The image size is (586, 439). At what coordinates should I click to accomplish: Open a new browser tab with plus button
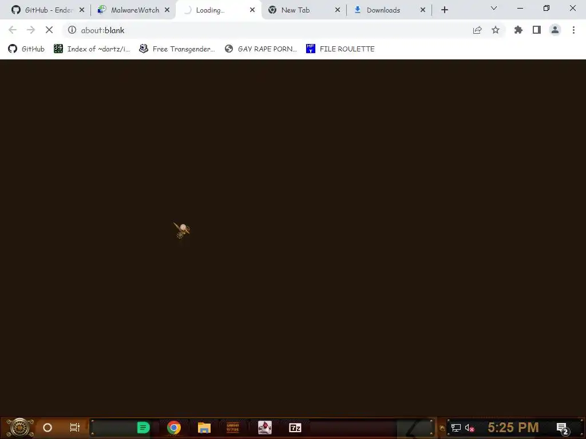click(x=444, y=10)
